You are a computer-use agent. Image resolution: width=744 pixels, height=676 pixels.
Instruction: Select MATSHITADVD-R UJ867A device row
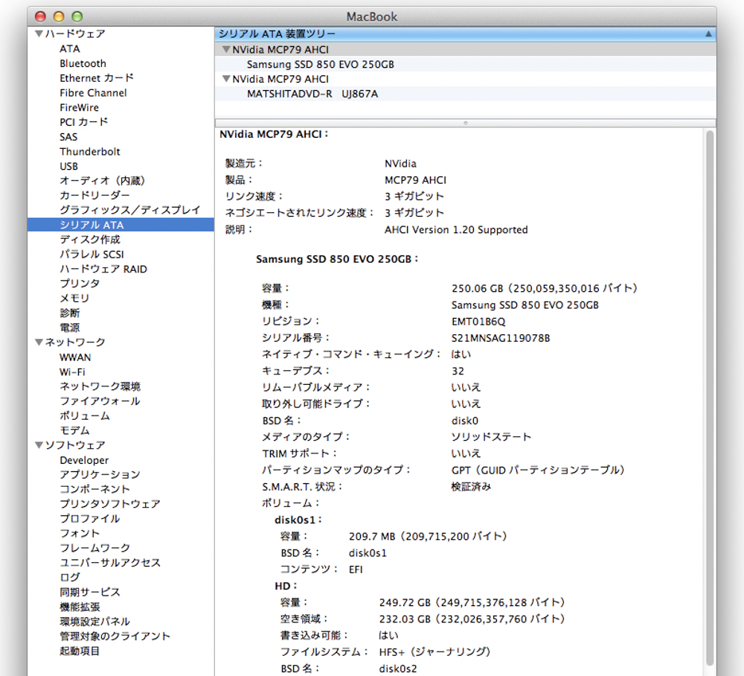[465, 94]
